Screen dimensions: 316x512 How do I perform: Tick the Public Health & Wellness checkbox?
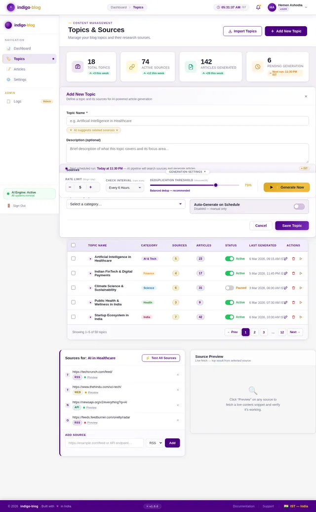73,302
